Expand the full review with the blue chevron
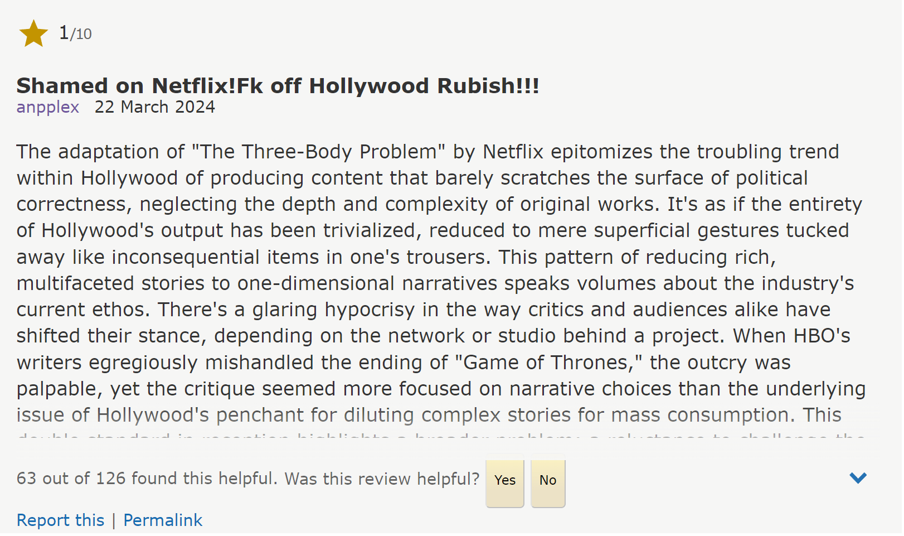The image size is (904, 536). click(858, 478)
